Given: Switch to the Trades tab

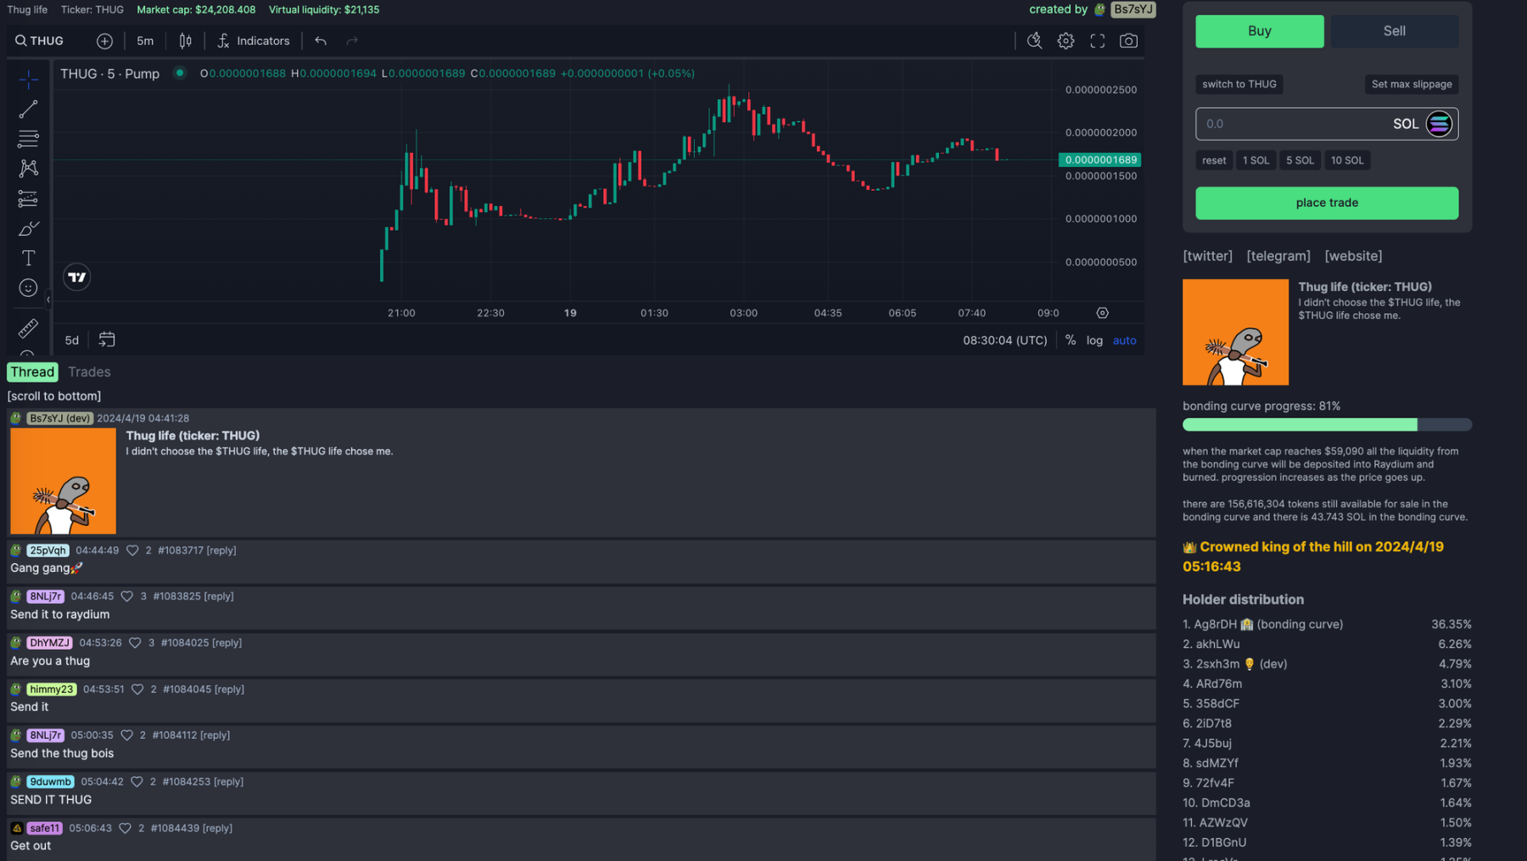Looking at the screenshot, I should pyautogui.click(x=89, y=372).
